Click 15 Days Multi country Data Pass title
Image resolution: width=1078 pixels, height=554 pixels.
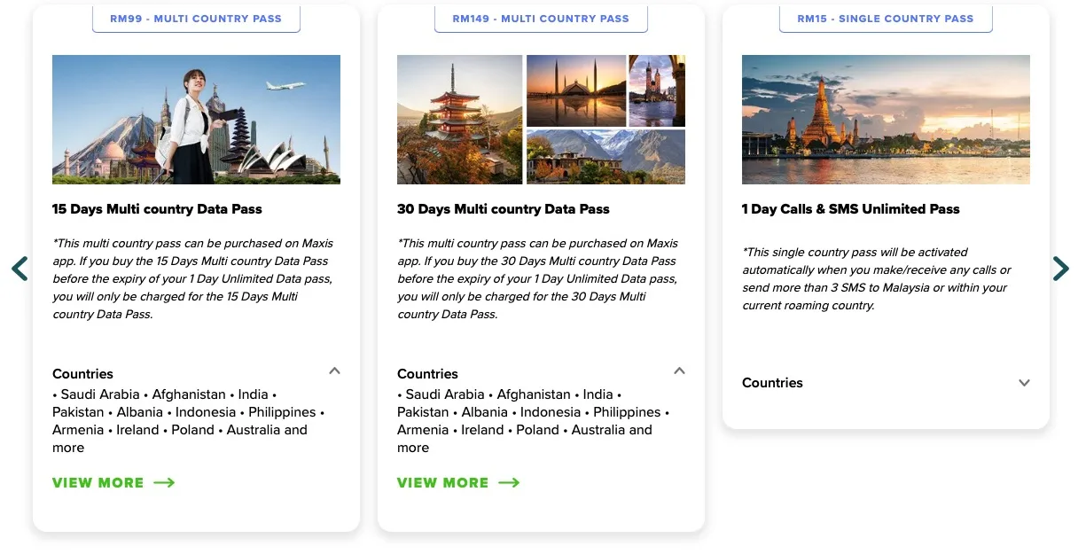[x=157, y=209]
